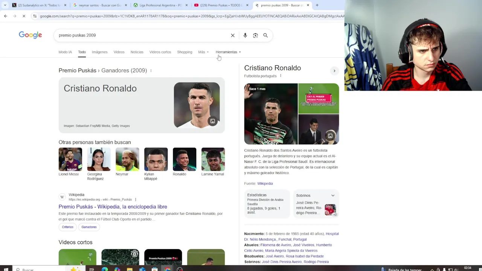Screen dimensions: 482x271
Task: Start a voice search with the microphone icon
Action: tap(245, 35)
